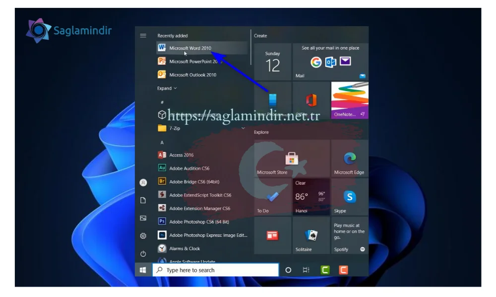
Task: Open the Calendar tile showing Sunday 12
Action: [272, 61]
